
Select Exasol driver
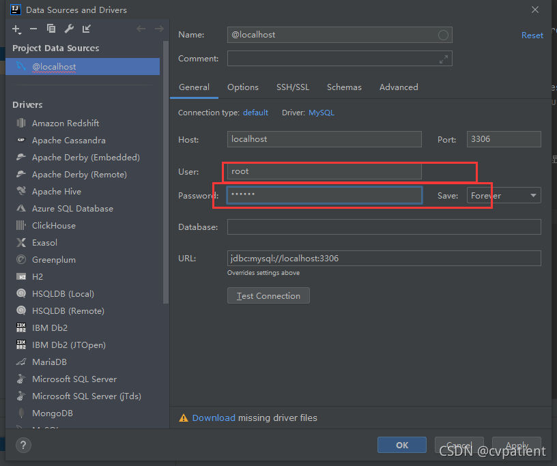click(x=83, y=243)
